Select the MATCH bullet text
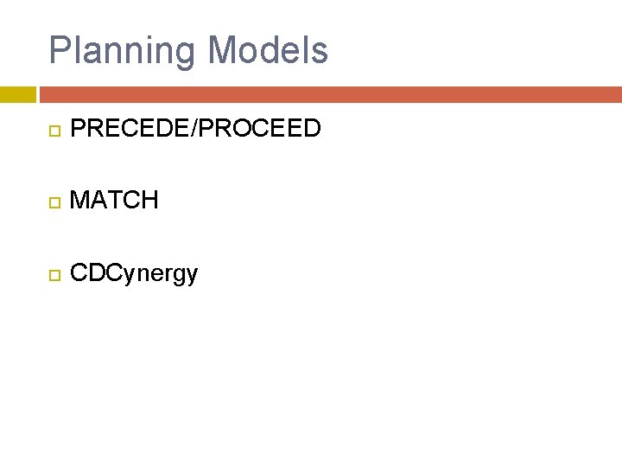The width and height of the screenshot is (622, 467). point(114,201)
